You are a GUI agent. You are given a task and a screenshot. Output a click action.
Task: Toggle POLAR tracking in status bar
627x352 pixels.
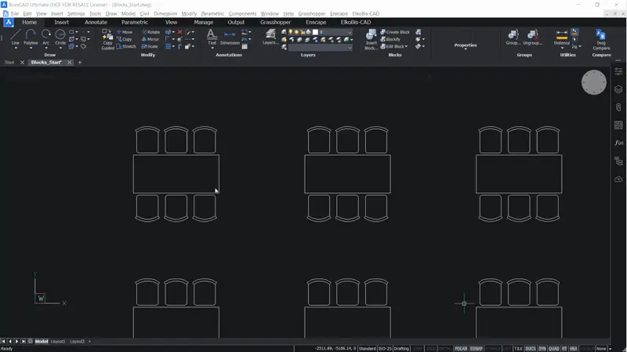click(x=461, y=348)
